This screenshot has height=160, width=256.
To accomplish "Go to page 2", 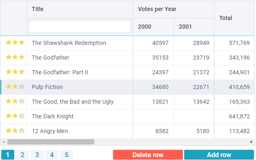I will (x=22, y=155).
